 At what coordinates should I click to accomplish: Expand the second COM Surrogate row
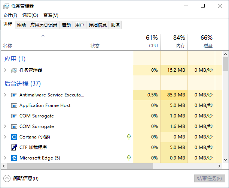(x=5, y=126)
